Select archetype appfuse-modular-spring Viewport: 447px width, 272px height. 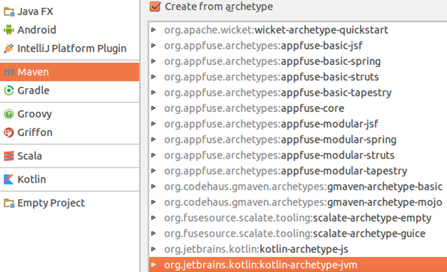[x=280, y=139]
